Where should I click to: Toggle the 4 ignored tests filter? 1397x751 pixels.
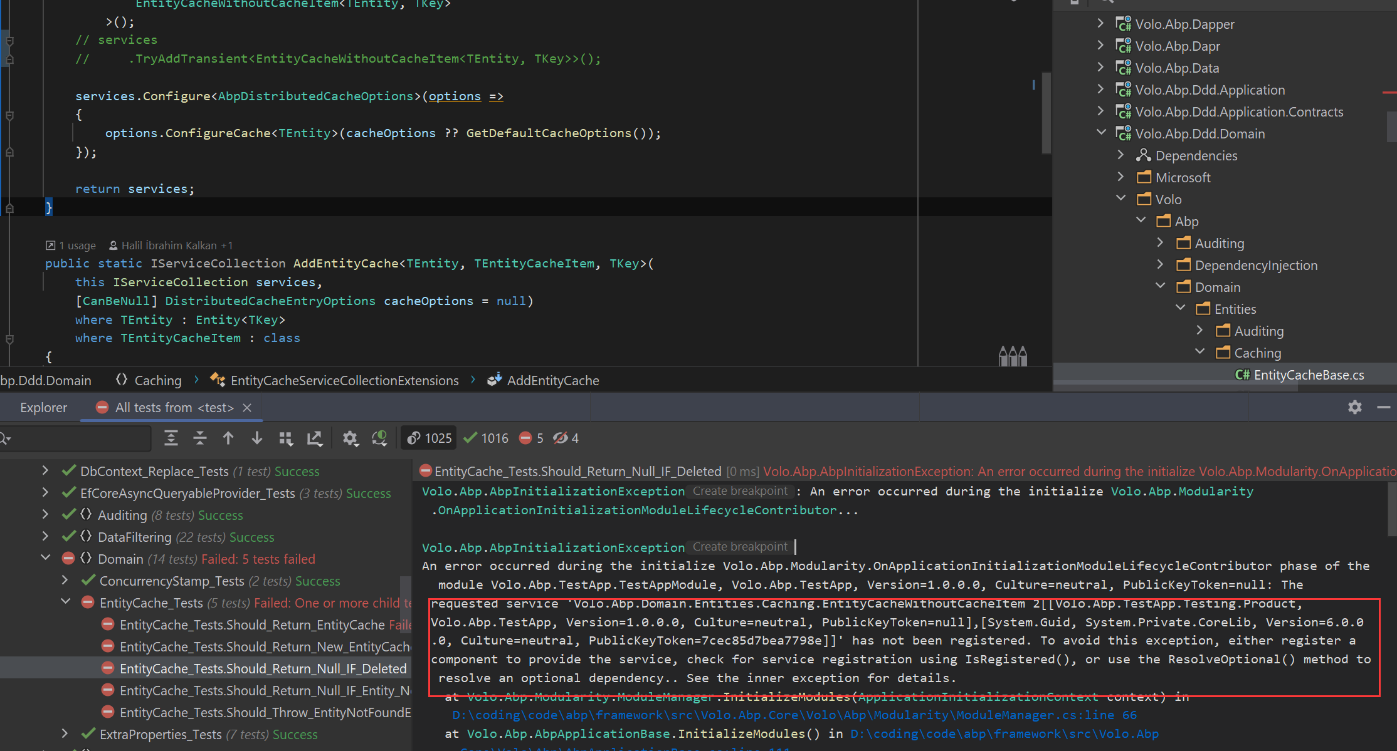566,438
